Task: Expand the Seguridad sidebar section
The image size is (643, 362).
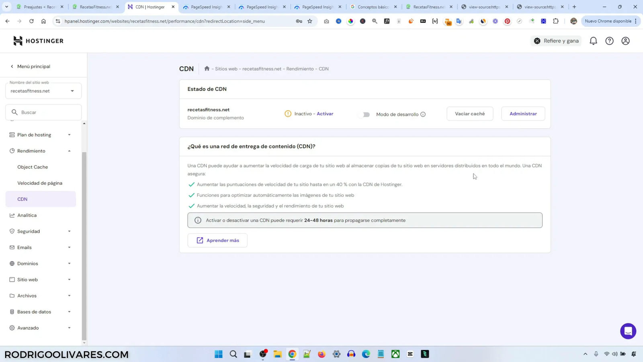Action: (69, 231)
